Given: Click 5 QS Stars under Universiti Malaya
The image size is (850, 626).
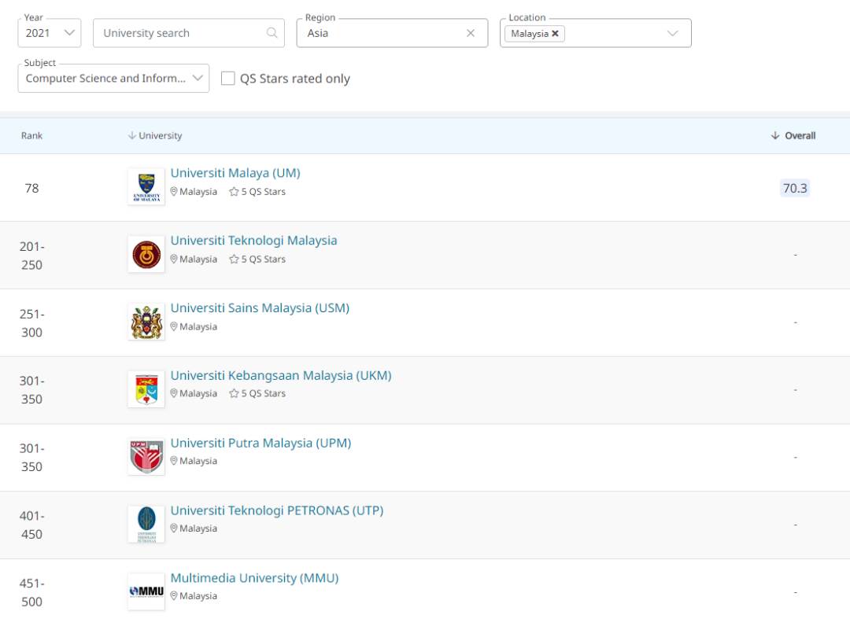Looking at the screenshot, I should click(x=263, y=192).
